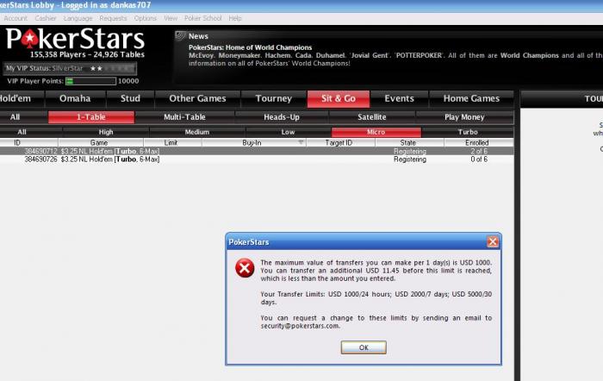Viewport: 603px width, 381px height.
Task: Open the Cashier menu
Action: point(46,18)
